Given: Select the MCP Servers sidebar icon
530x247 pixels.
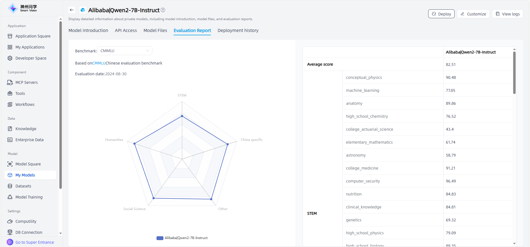Looking at the screenshot, I should pos(10,82).
